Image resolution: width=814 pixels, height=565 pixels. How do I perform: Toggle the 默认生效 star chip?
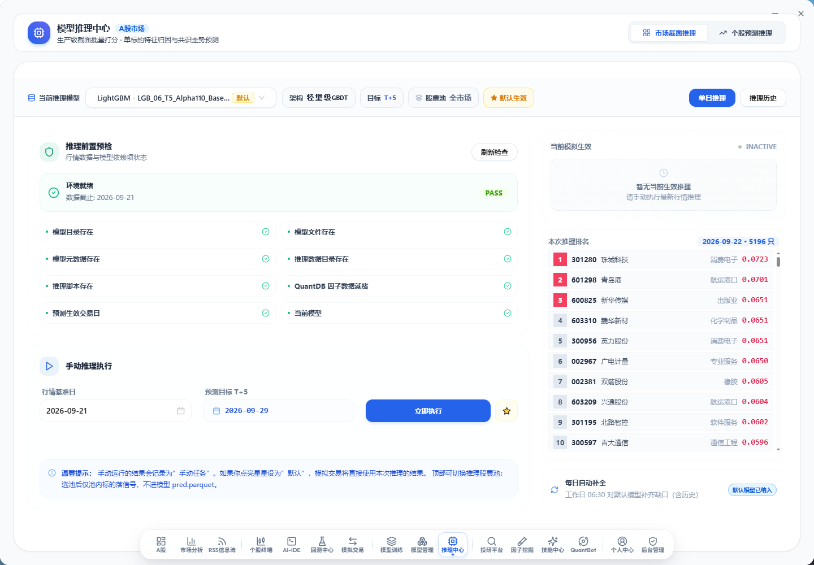pos(509,98)
